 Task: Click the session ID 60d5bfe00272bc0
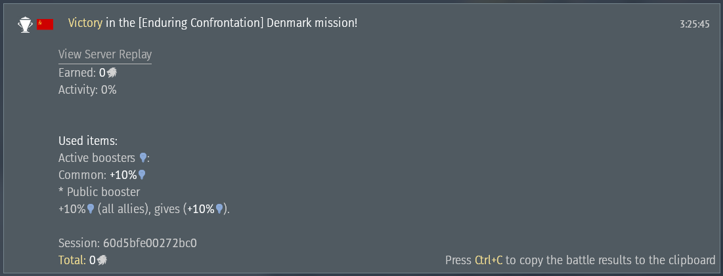pos(150,243)
